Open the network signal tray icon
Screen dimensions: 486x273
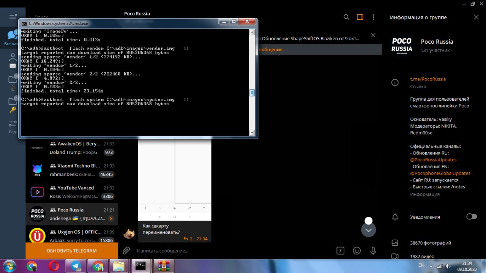(x=440, y=266)
